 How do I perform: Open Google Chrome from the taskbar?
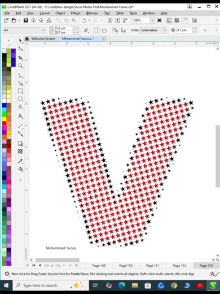[x=174, y=286]
